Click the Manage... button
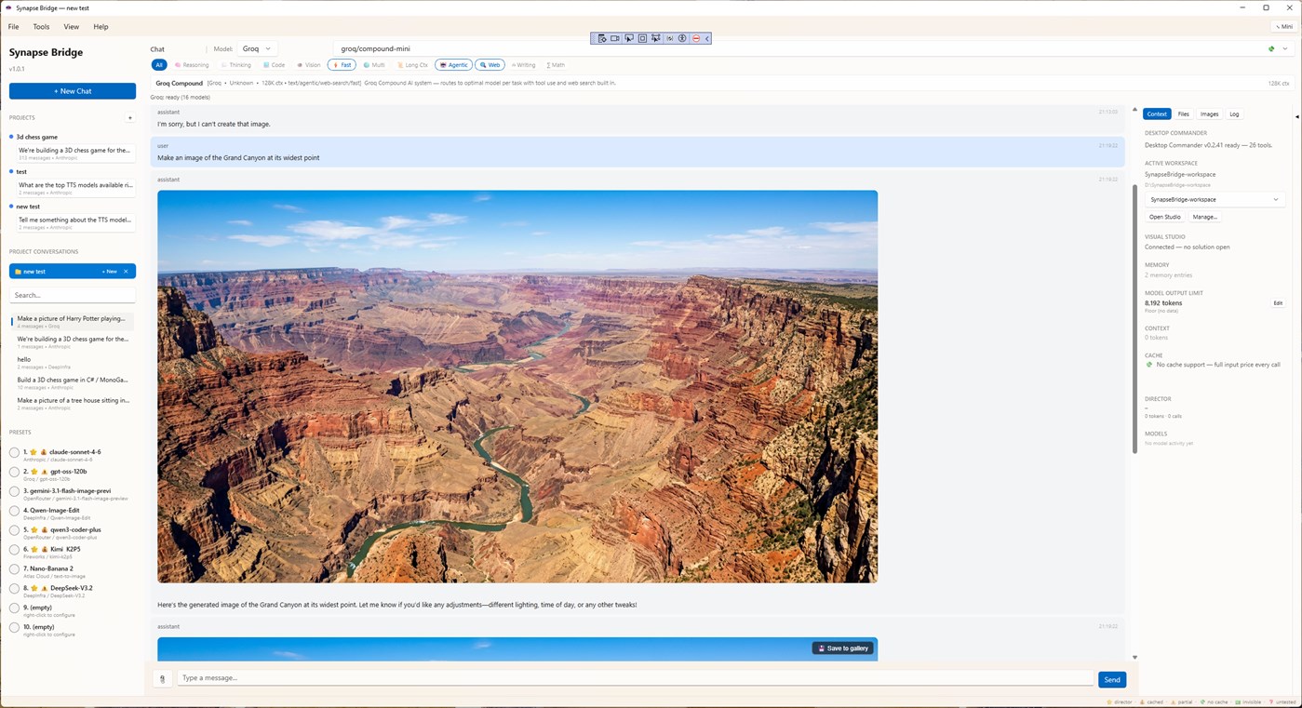1302x708 pixels. point(1205,217)
